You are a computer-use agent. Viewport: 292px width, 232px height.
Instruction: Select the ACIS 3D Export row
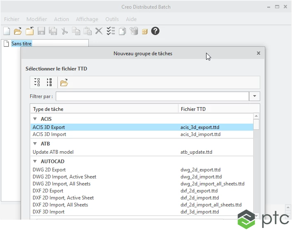(x=142, y=127)
